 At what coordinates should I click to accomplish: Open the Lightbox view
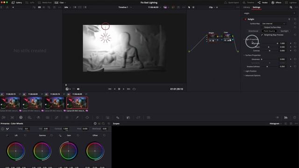[291, 3]
